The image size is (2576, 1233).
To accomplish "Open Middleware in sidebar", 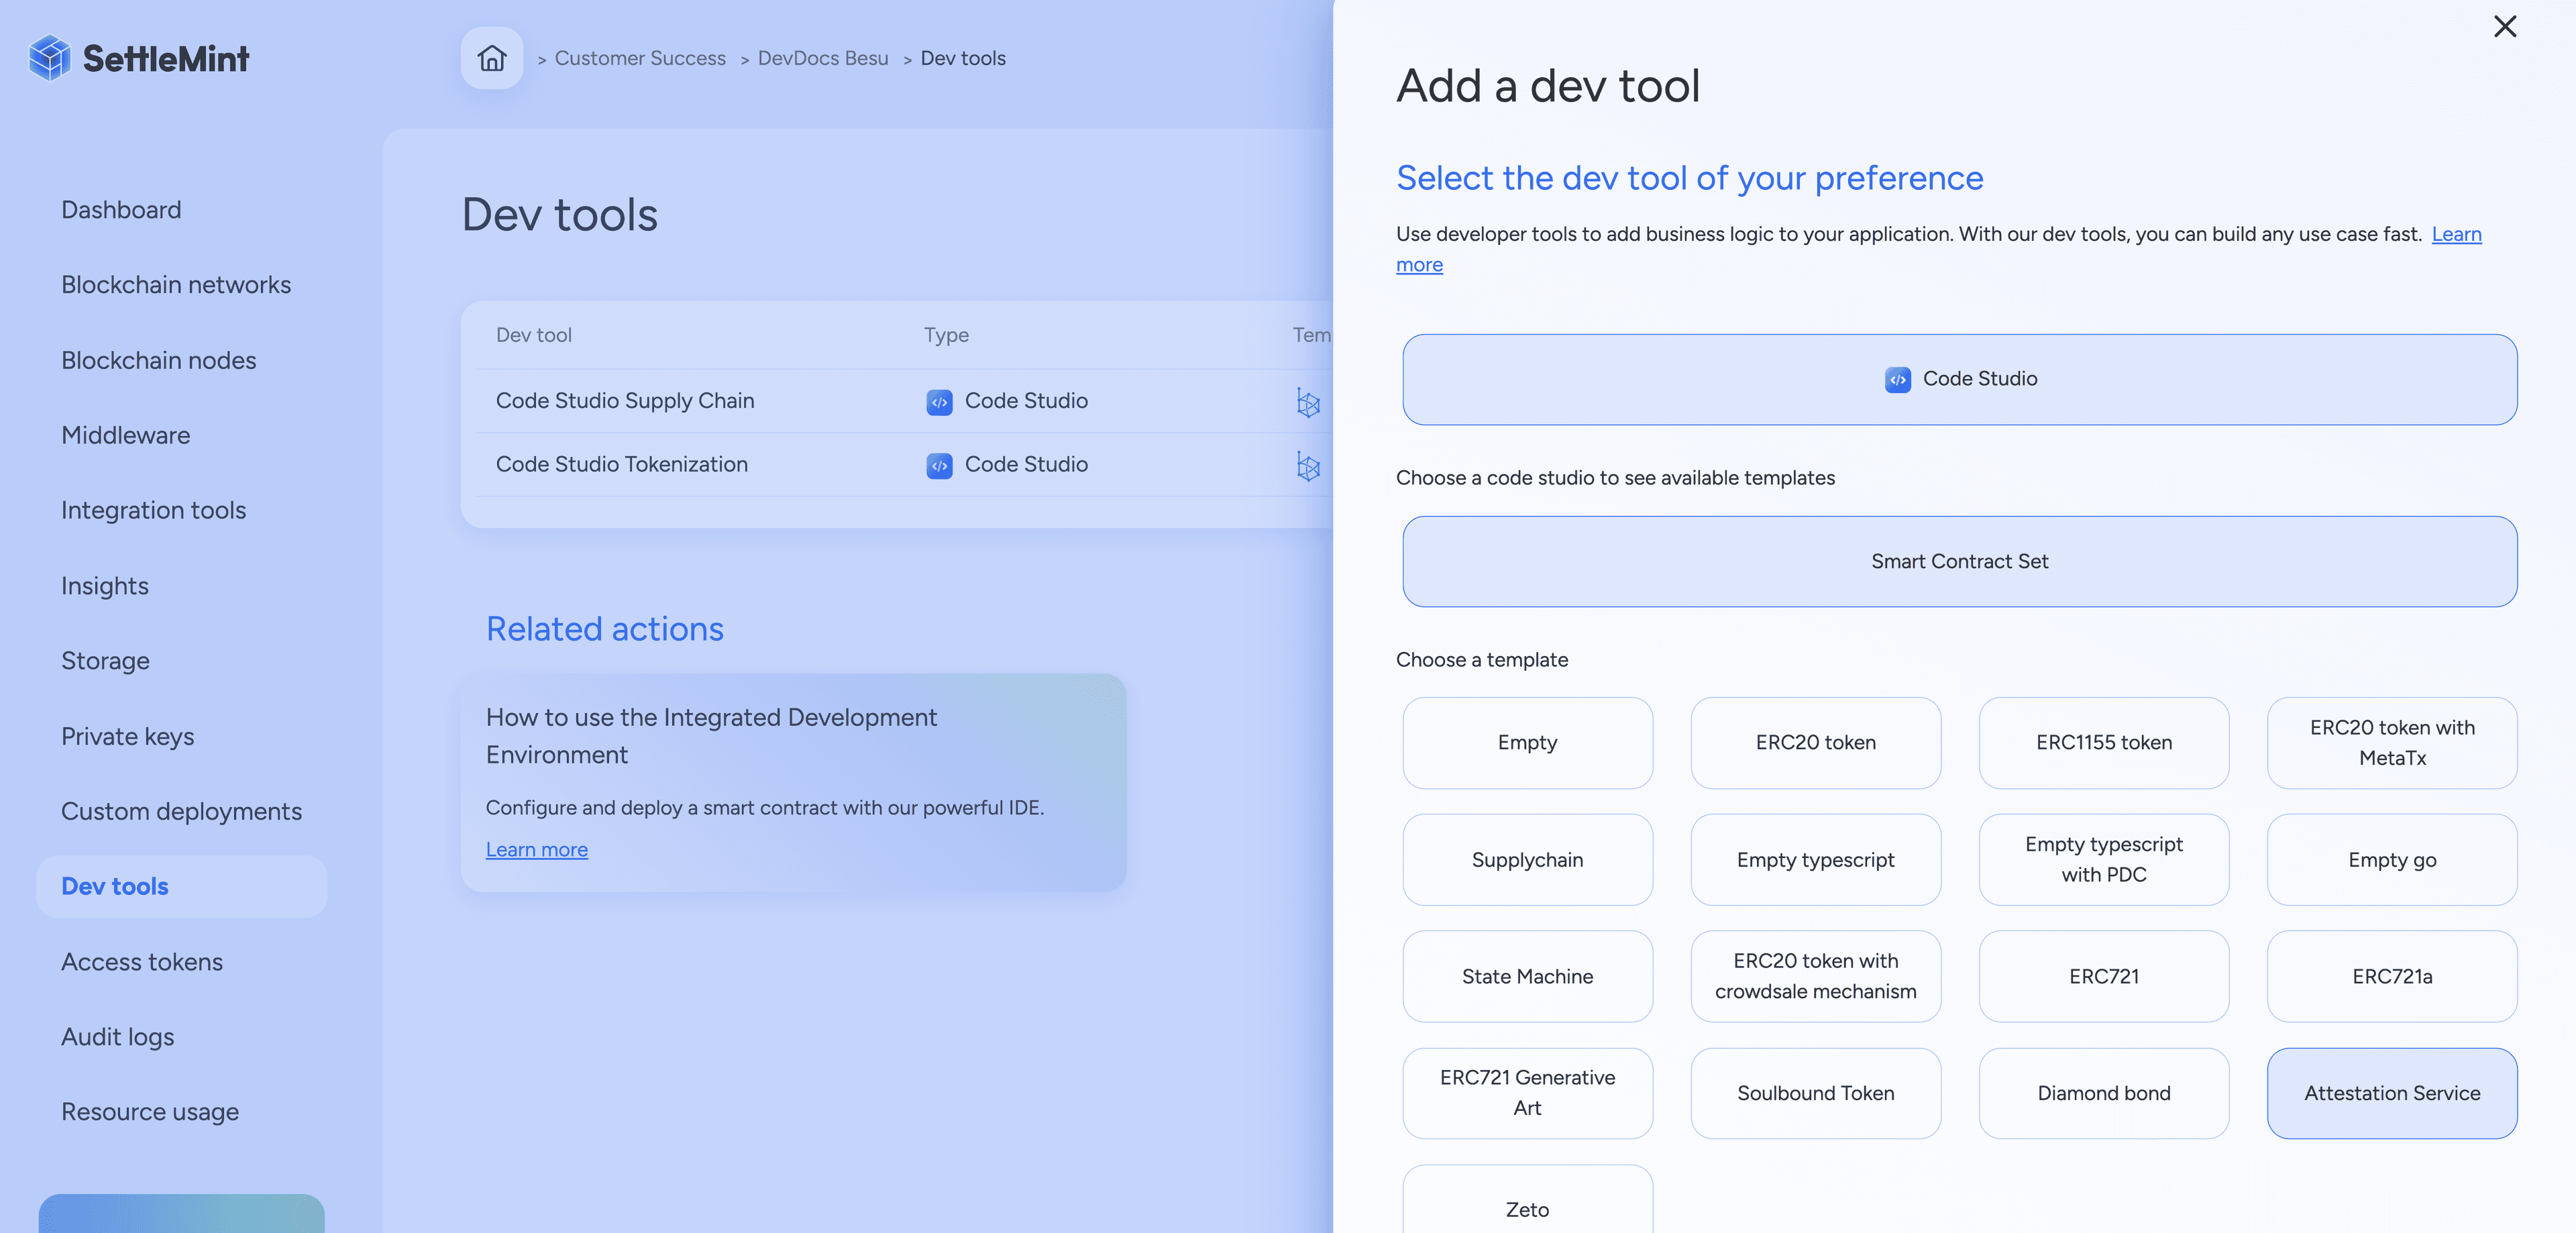I will (125, 435).
